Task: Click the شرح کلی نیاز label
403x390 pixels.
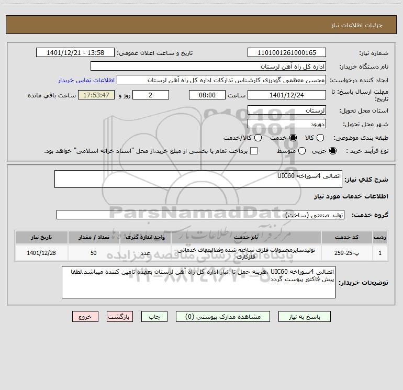Action: tap(366, 180)
